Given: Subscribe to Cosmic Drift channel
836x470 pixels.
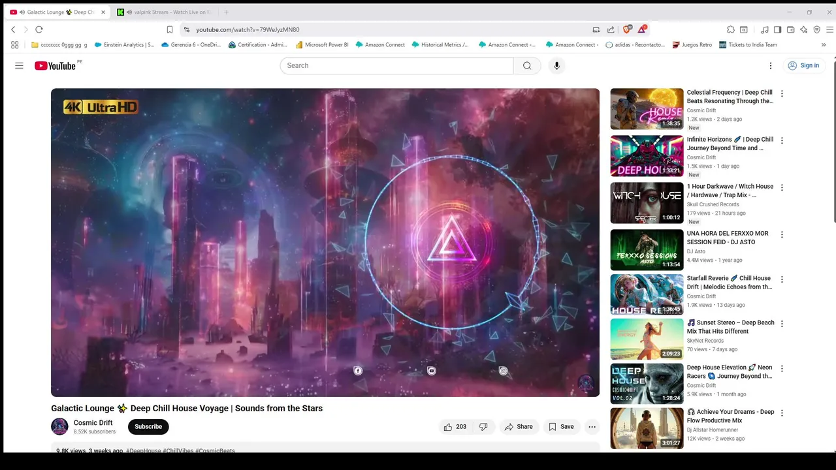Looking at the screenshot, I should click(x=148, y=427).
